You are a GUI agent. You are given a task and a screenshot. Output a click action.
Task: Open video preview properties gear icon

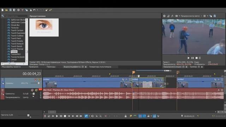pyautogui.click(x=164, y=16)
